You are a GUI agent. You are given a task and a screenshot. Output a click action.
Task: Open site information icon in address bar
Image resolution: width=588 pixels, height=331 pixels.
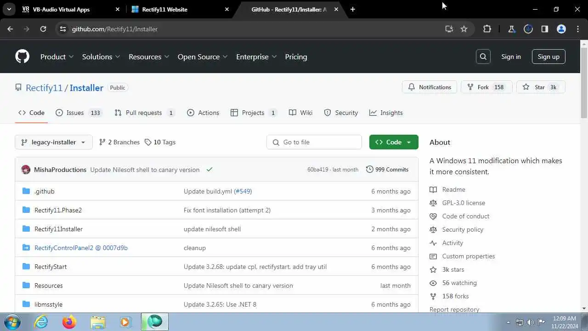click(x=63, y=29)
